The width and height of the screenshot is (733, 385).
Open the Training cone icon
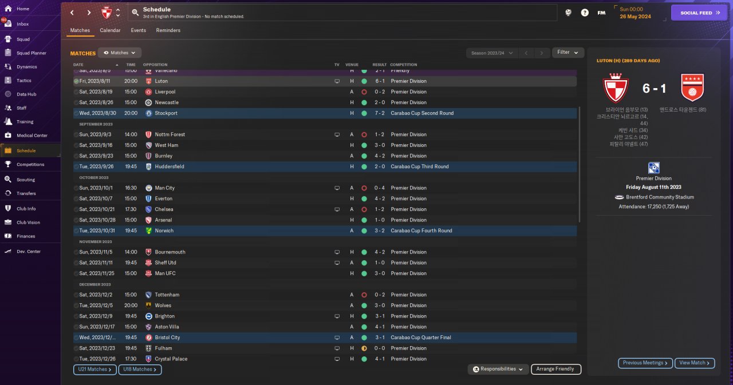pos(8,121)
